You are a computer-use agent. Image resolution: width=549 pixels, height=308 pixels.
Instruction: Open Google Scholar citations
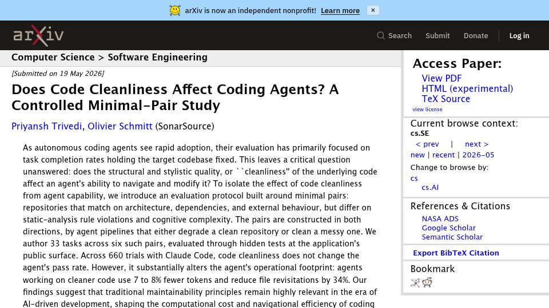[x=448, y=228]
